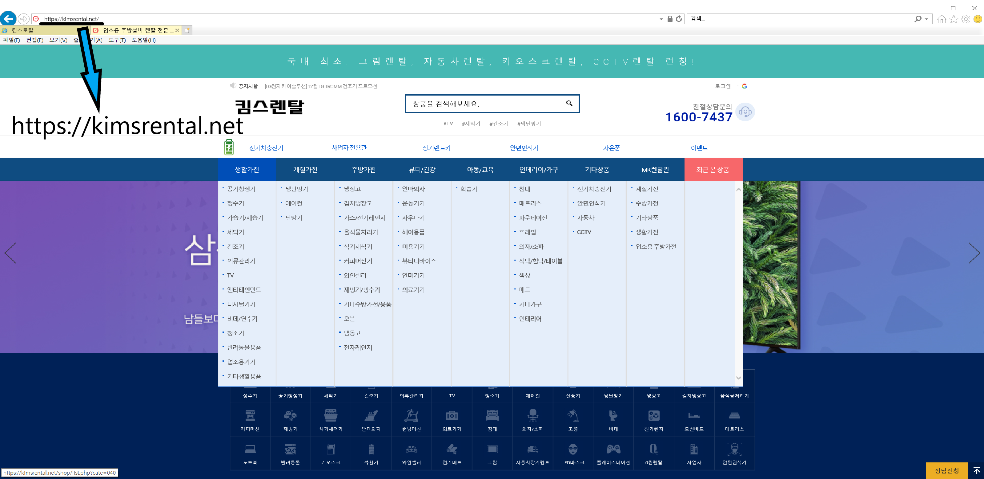This screenshot has height=479, width=984.
Task: Click the menu scroll-down chevron
Action: pyautogui.click(x=739, y=378)
